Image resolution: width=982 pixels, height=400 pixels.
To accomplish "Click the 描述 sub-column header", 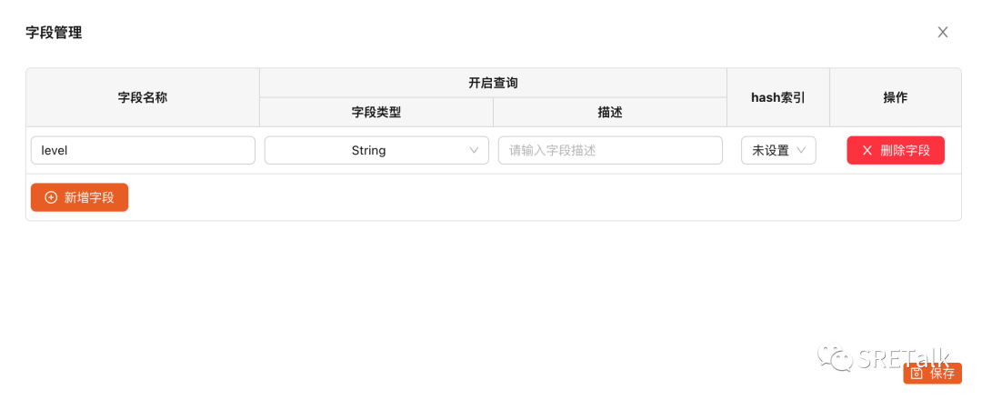I will tap(610, 112).
